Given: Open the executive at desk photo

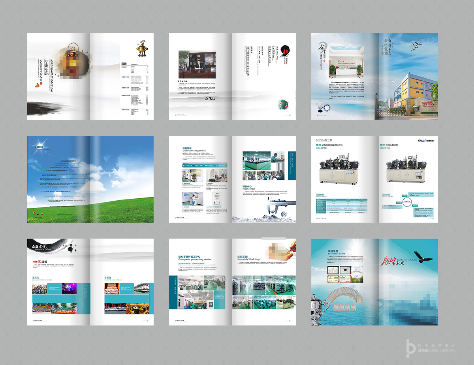Looking at the screenshot, I should tap(195, 64).
